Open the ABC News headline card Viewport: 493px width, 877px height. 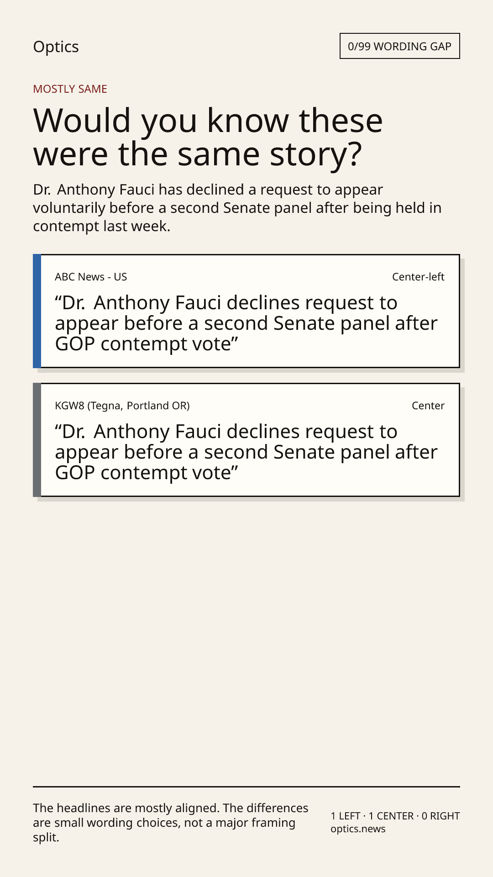[x=246, y=311]
